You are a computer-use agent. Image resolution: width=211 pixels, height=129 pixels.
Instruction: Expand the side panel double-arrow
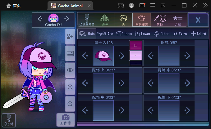205,5
